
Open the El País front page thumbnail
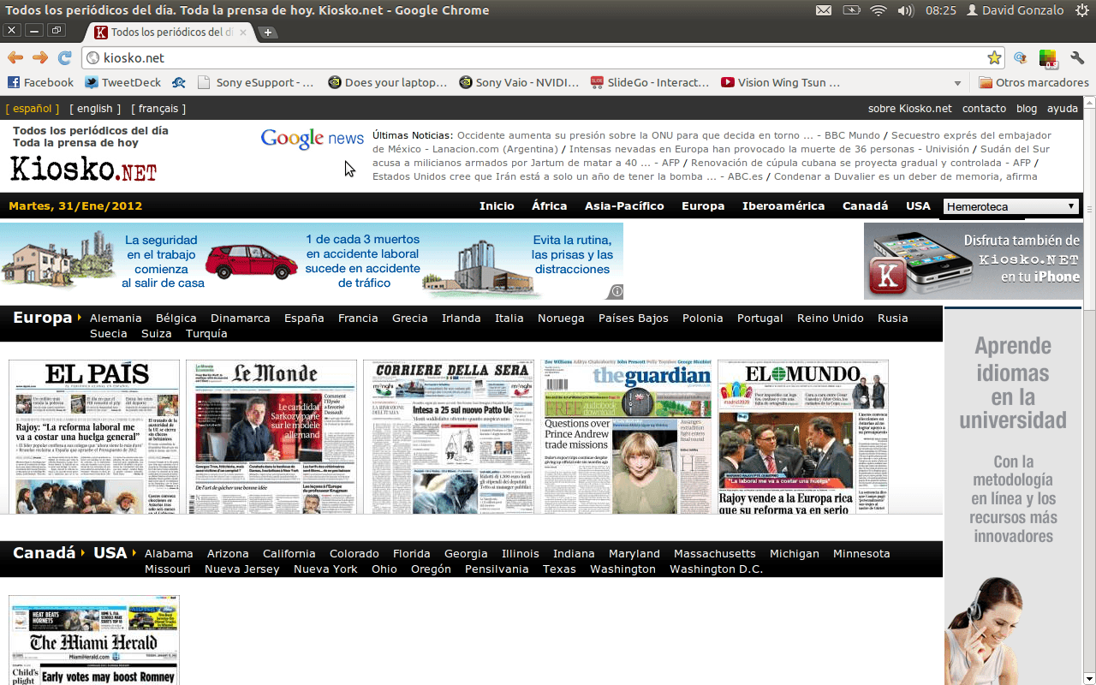coord(94,437)
